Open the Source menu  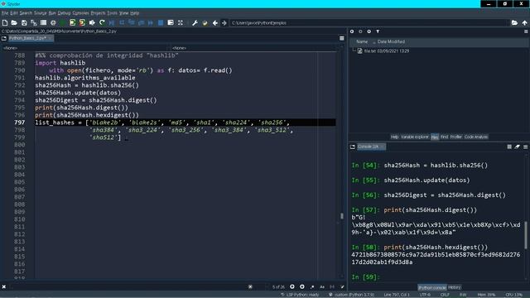[41, 13]
